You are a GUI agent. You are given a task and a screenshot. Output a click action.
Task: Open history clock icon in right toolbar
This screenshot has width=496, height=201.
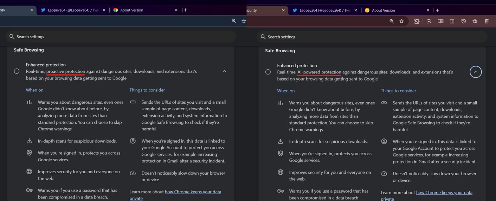pos(464,21)
